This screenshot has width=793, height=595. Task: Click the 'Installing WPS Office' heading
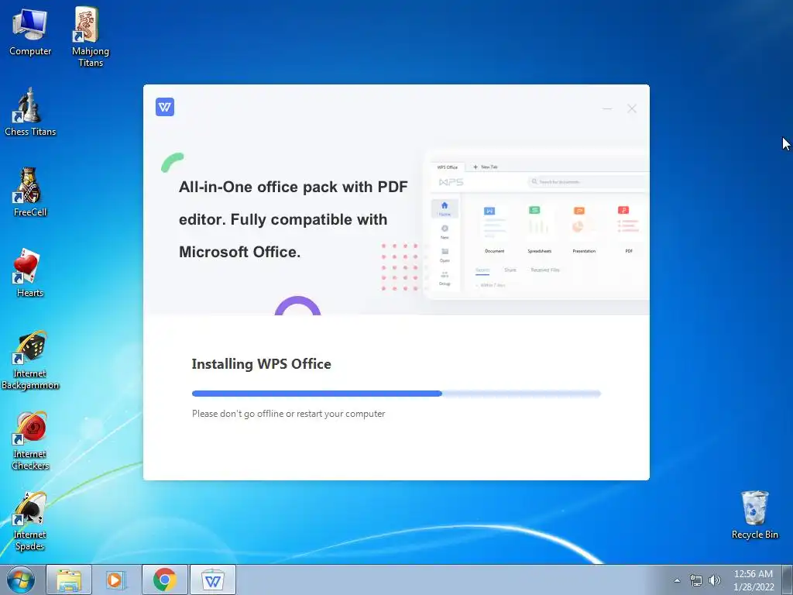point(262,364)
